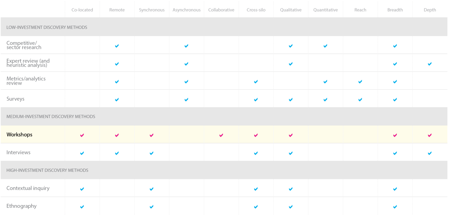Click the High-investment discovery methods section heading
Screen dimensions: 449x218
47,170
